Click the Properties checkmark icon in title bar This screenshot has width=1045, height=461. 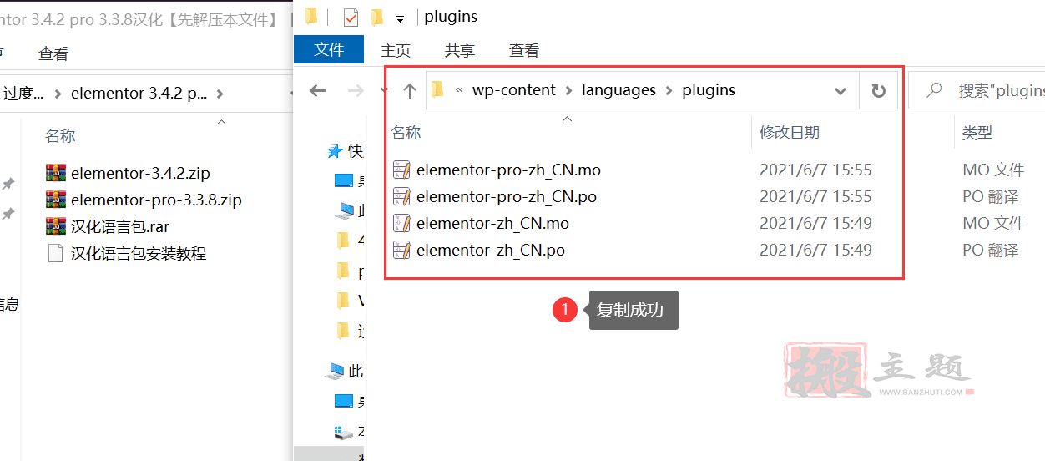351,17
